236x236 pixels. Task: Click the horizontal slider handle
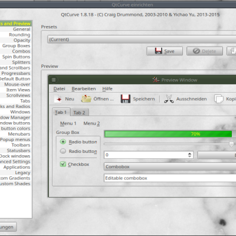point(231,144)
